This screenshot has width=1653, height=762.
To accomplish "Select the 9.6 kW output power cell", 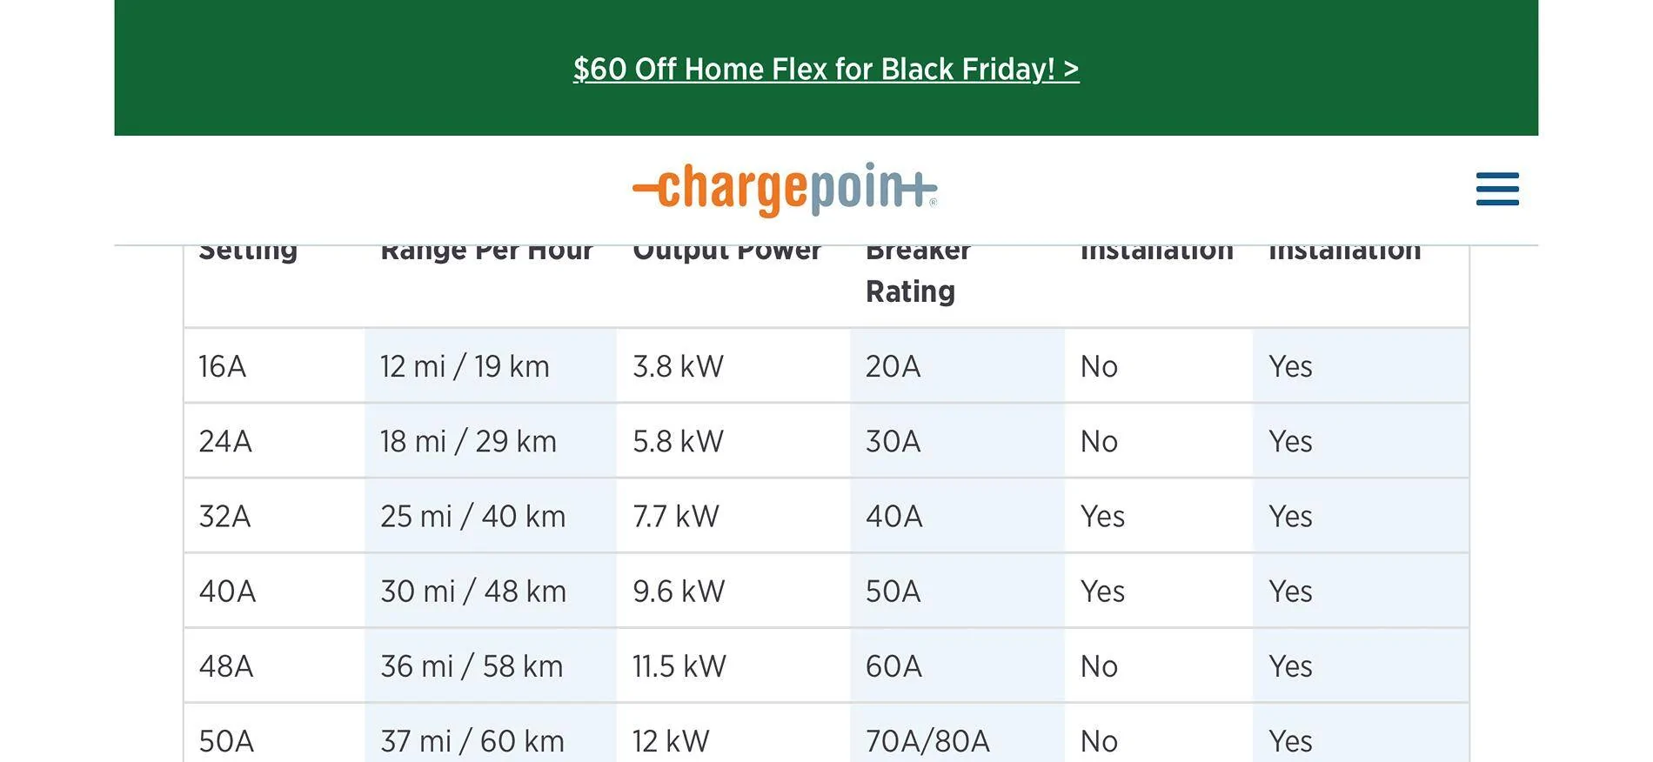I will tap(679, 592).
